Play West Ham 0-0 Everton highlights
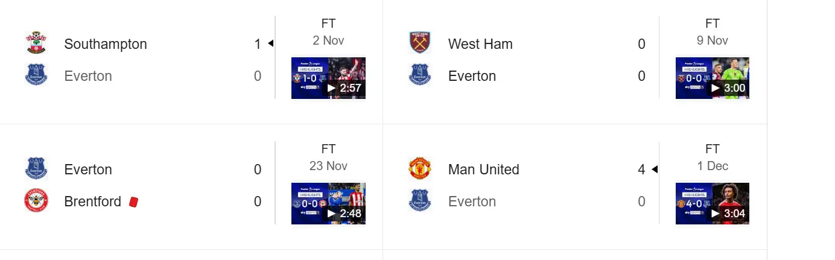 (712, 78)
